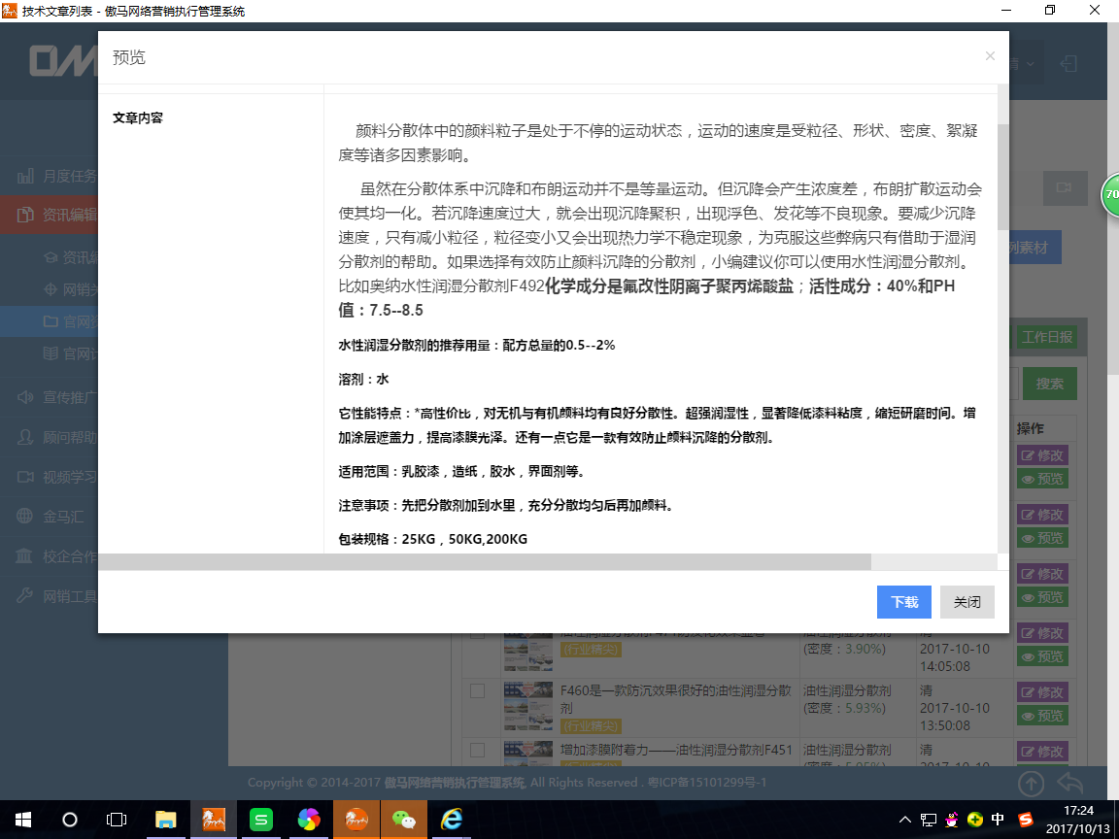Click the green 搜索 search button
The image size is (1119, 839).
pos(1050,384)
